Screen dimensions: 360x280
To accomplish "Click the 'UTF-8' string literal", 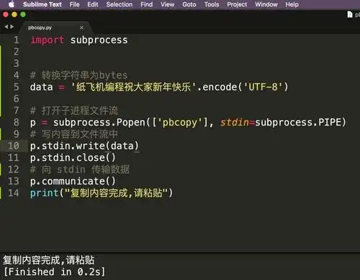I will pos(263,87).
